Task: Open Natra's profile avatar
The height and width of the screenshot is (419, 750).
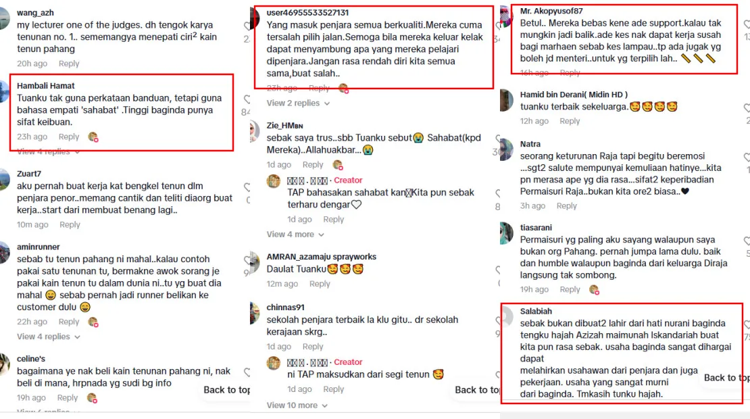Action: [x=506, y=150]
